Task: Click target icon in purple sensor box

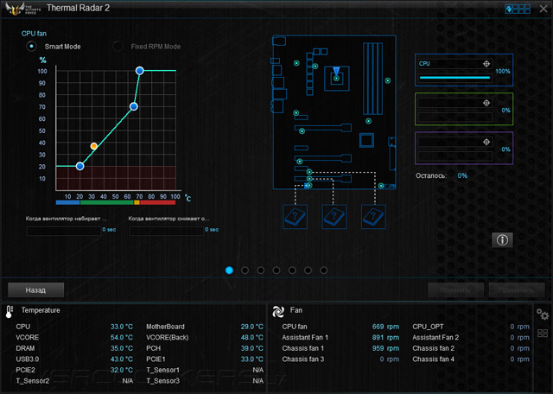Action: [x=486, y=142]
